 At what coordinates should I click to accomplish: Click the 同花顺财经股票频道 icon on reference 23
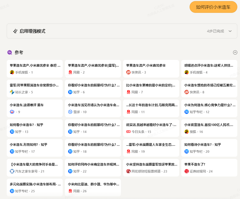[128, 171]
